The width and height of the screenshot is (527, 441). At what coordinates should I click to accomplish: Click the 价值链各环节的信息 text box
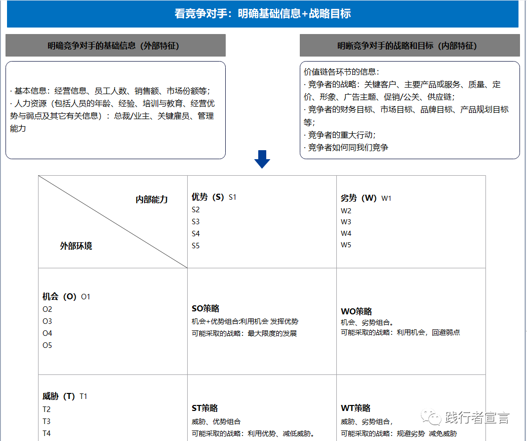click(409, 110)
